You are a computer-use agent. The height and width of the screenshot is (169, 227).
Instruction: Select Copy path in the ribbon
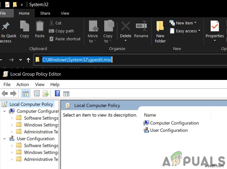tap(61, 31)
